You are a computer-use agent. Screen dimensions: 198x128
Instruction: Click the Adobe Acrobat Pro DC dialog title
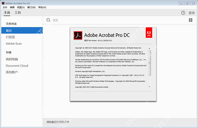107,35
